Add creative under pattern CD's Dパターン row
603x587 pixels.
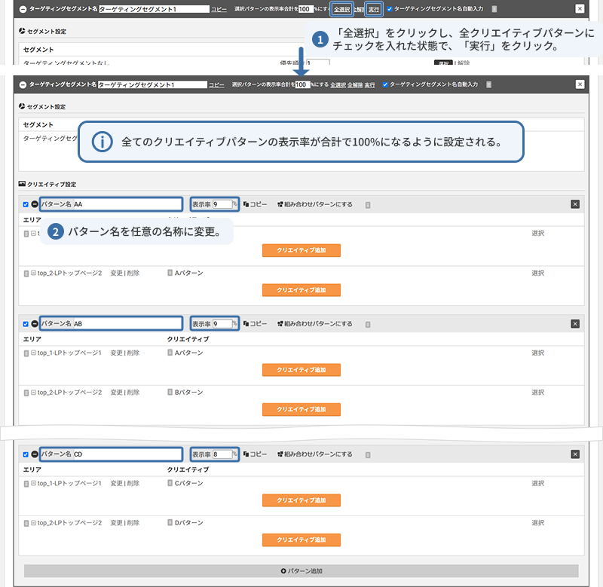(301, 540)
